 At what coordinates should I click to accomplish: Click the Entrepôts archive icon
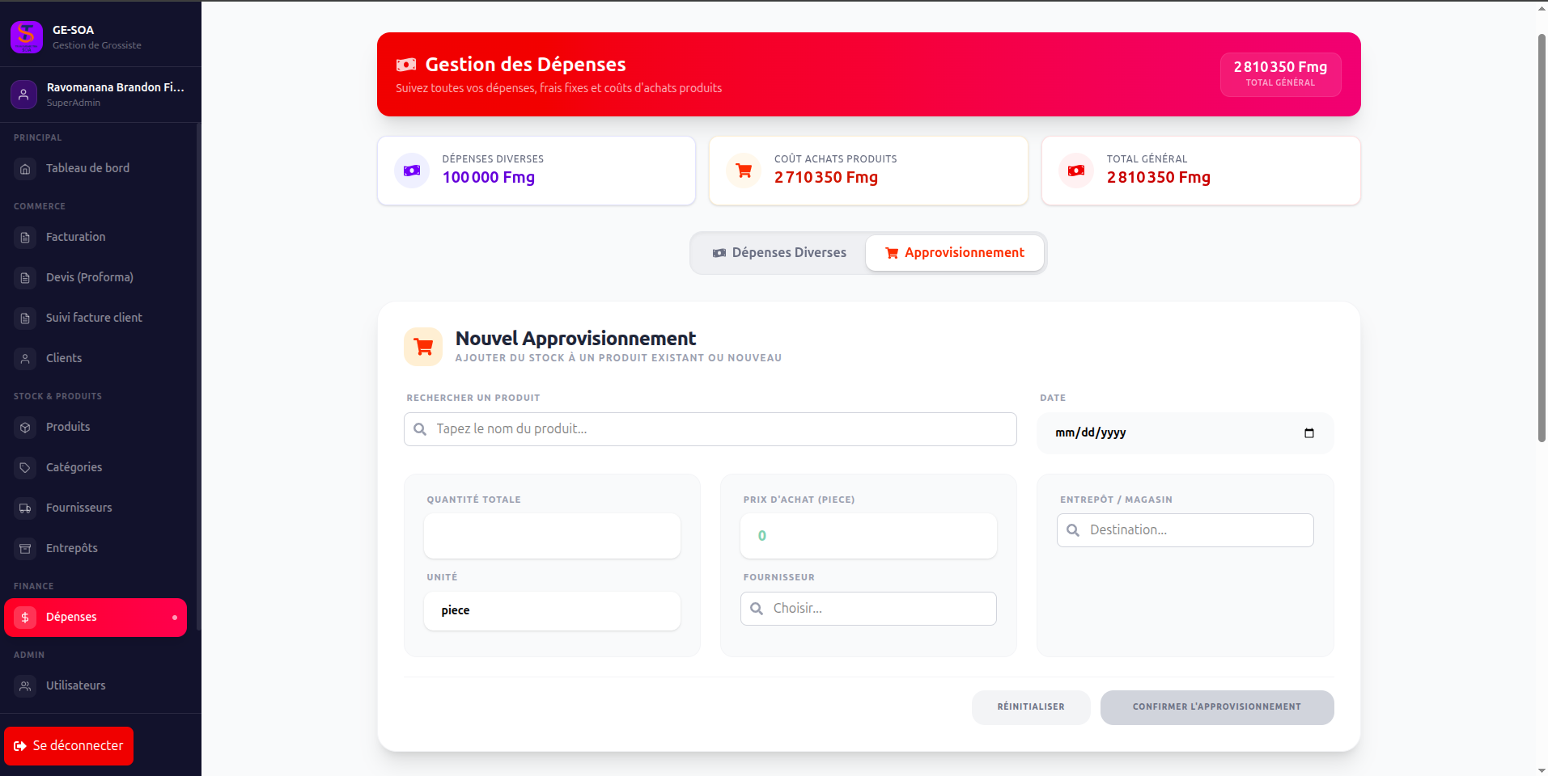tap(25, 549)
